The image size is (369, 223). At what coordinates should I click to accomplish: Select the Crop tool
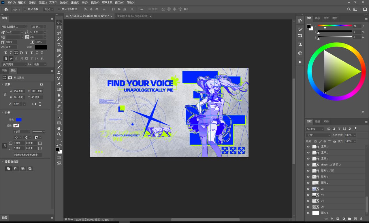click(x=59, y=45)
